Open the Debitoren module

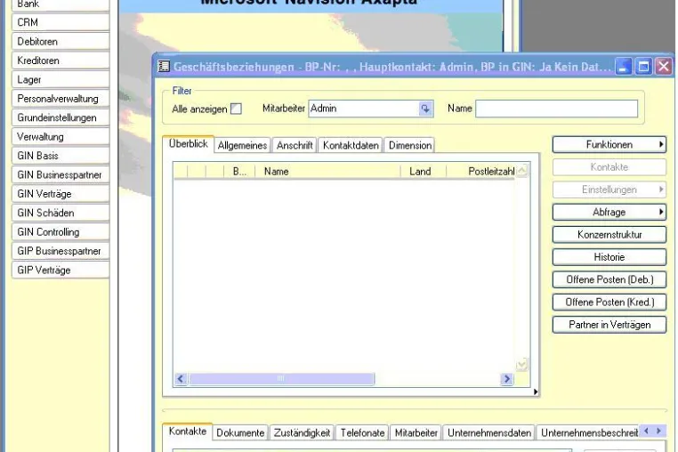[x=61, y=41]
